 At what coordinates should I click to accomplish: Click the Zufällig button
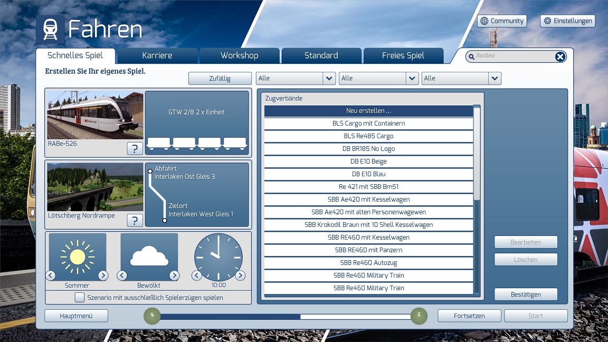click(220, 78)
